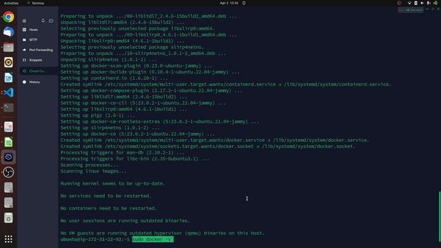Click Wi-Fi icon in system tray
441x248 pixels.
pos(409,3)
